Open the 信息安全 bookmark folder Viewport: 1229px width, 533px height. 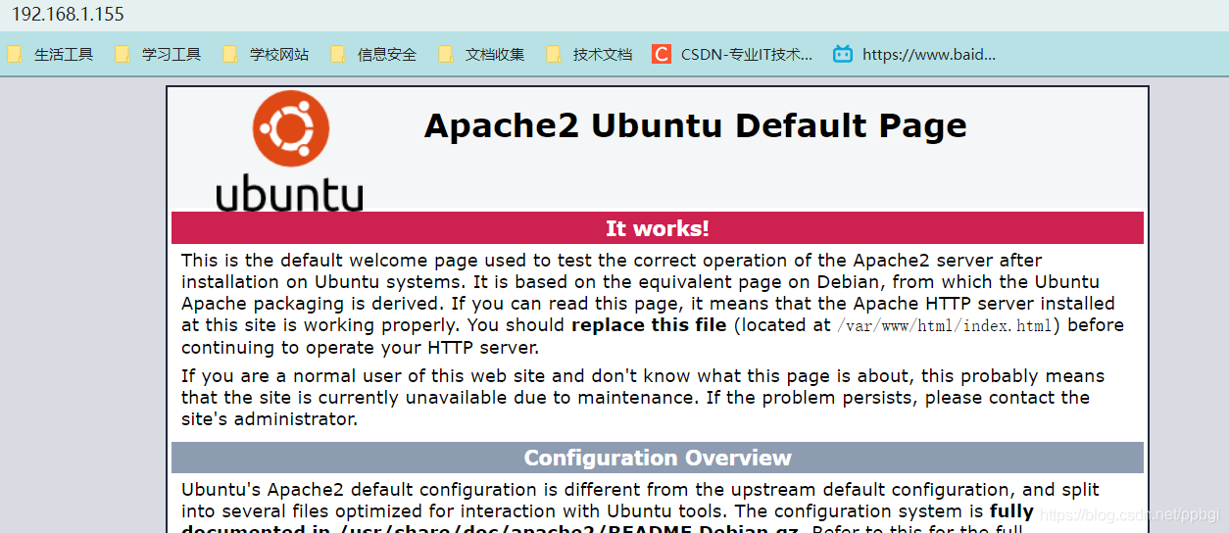373,54
